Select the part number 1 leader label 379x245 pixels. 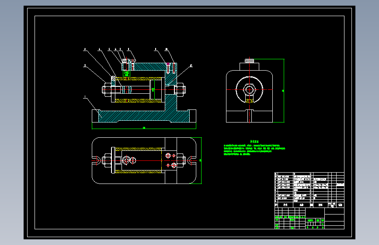pos(85,97)
